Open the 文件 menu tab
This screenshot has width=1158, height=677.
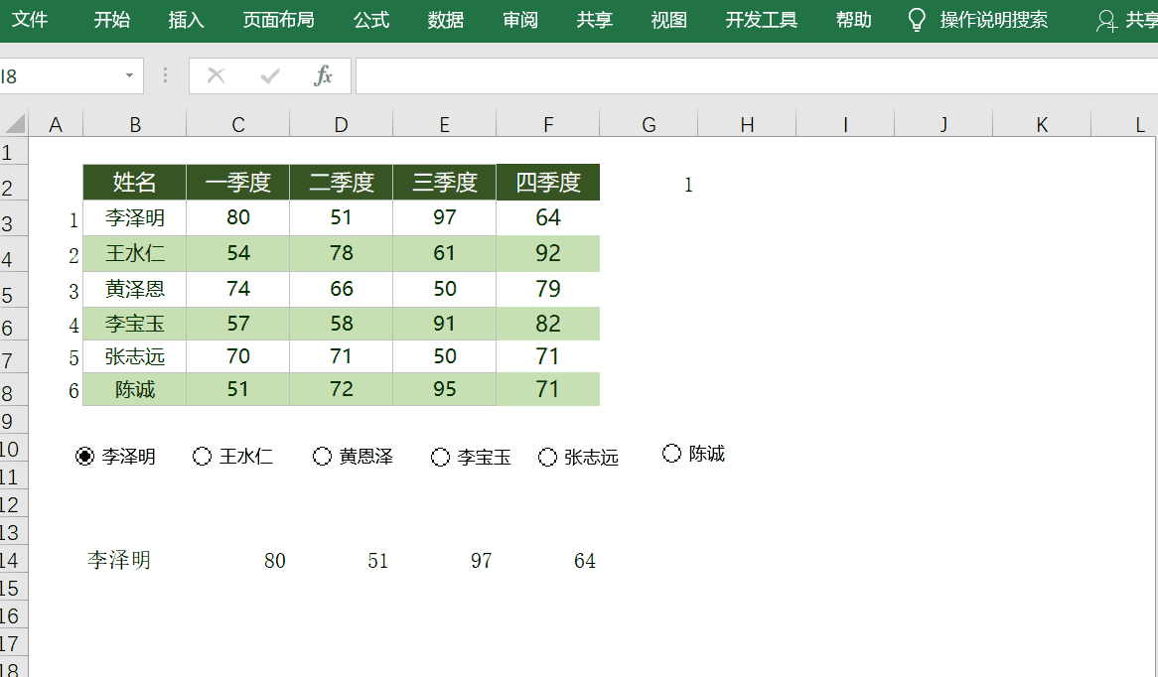pyautogui.click(x=30, y=19)
